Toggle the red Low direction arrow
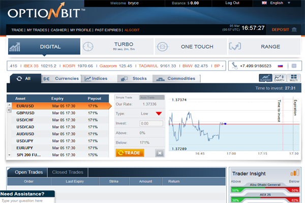Image resolution: width=305 pixels, height=203 pixels. (159, 114)
